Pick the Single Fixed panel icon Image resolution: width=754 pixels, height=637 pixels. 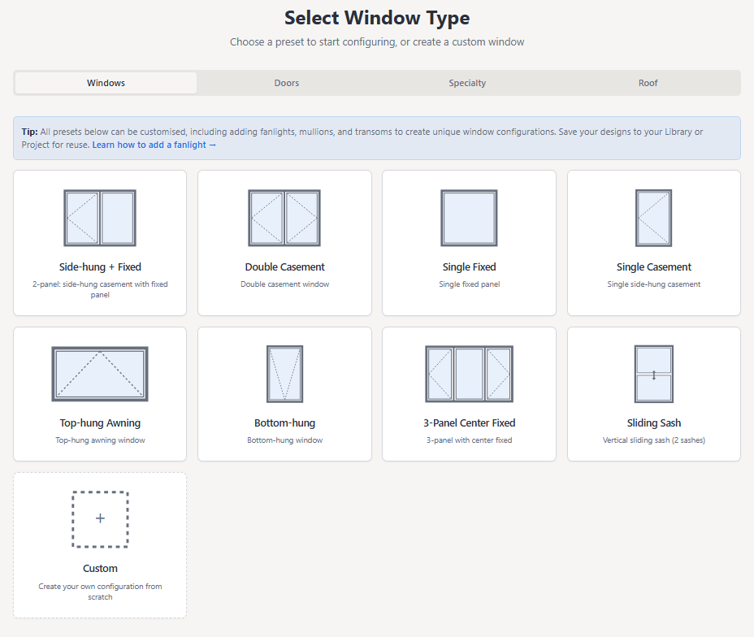pyautogui.click(x=469, y=218)
